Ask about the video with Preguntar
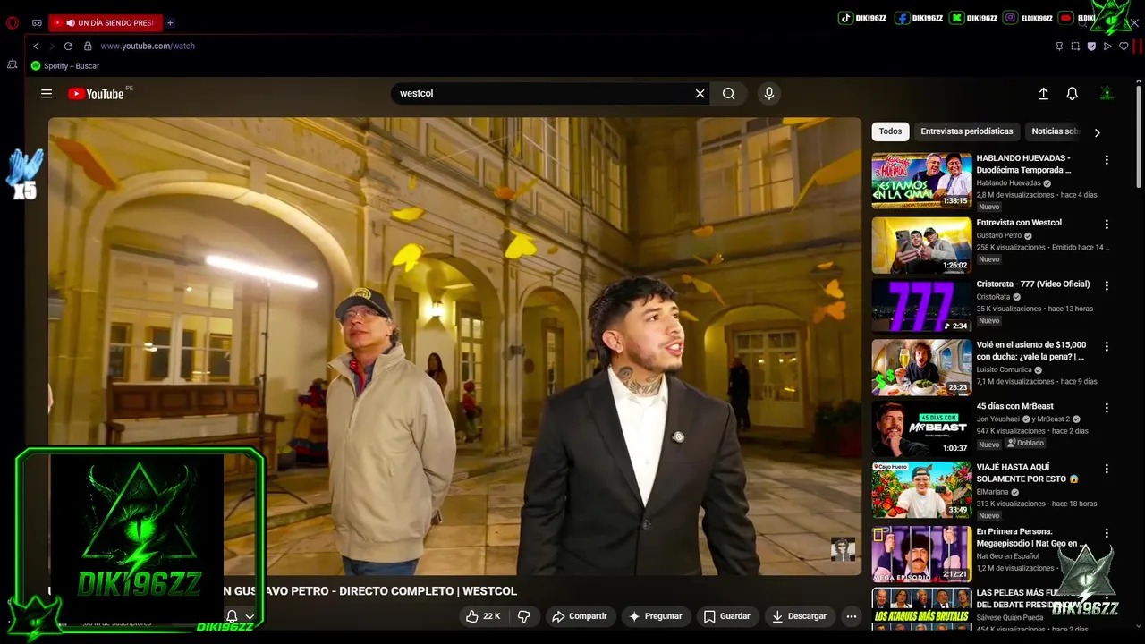Image resolution: width=1145 pixels, height=644 pixels. (656, 616)
